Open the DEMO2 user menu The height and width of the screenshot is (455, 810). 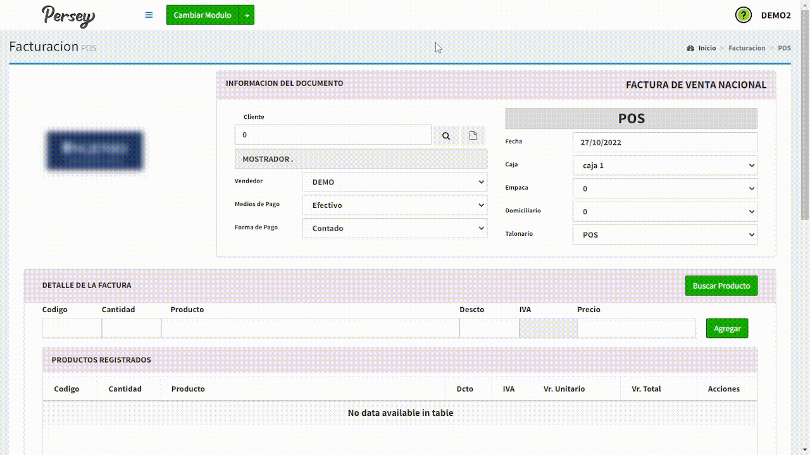[775, 15]
